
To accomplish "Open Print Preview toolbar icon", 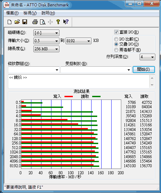I will click(x=42, y=22).
